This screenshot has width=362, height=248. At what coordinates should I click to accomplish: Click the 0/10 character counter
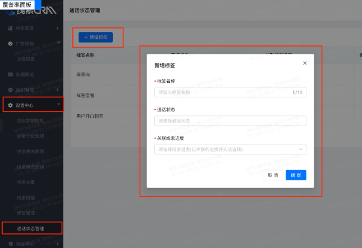(297, 92)
